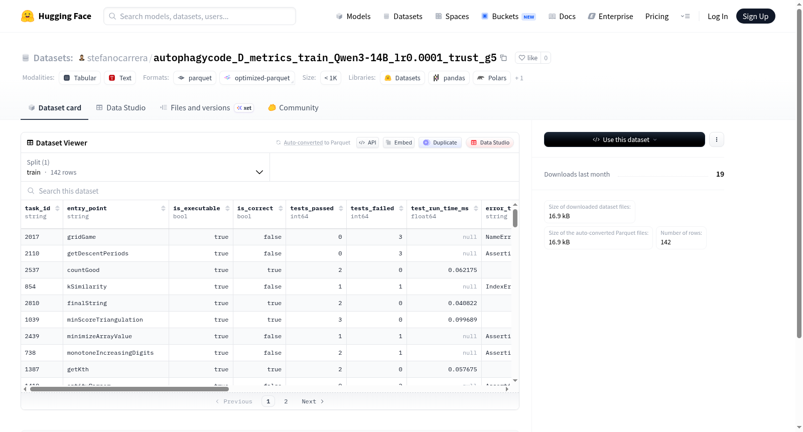Click the 0.062175 run time cell
The height and width of the screenshot is (432, 803).
pyautogui.click(x=444, y=270)
